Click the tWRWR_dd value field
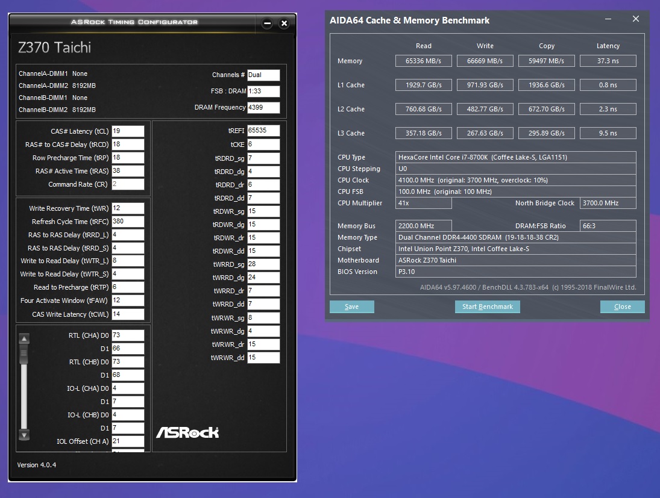Viewport: 660px width, 498px height. coord(263,358)
